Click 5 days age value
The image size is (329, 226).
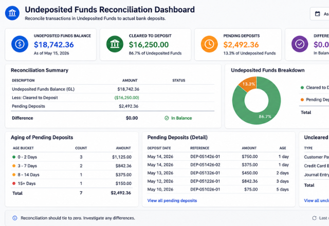point(282,190)
